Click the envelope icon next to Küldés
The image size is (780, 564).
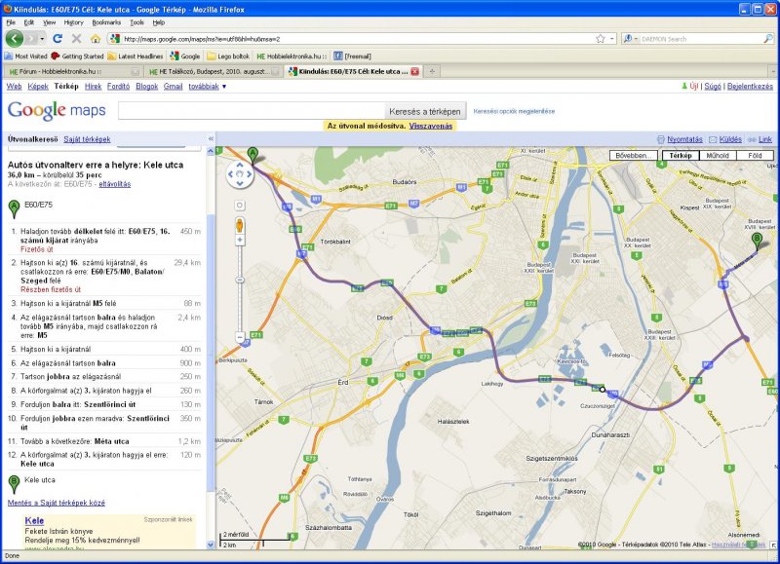713,139
